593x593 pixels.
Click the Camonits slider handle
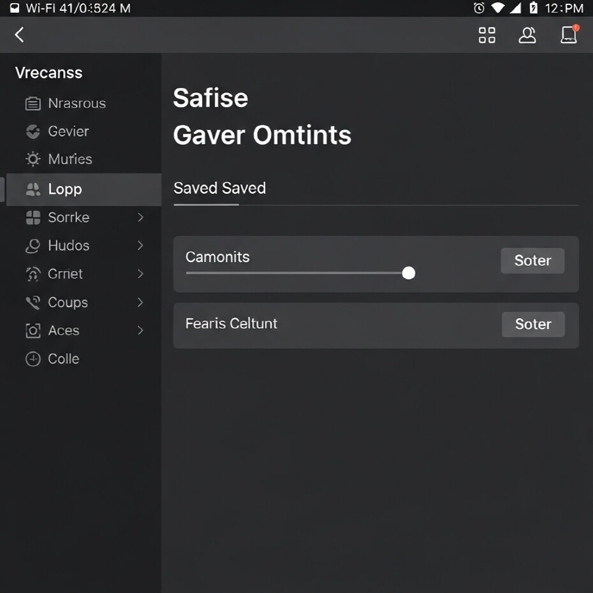pyautogui.click(x=409, y=273)
